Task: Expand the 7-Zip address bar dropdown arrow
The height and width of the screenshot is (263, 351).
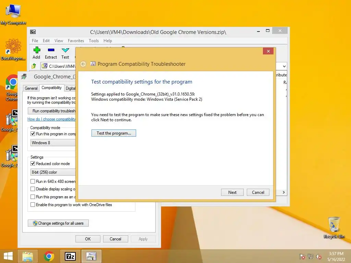Action: [284, 66]
